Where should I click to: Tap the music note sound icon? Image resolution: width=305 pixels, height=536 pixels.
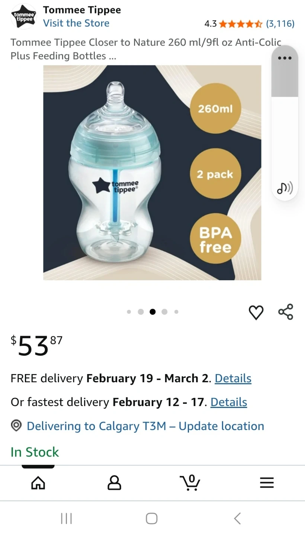285,188
